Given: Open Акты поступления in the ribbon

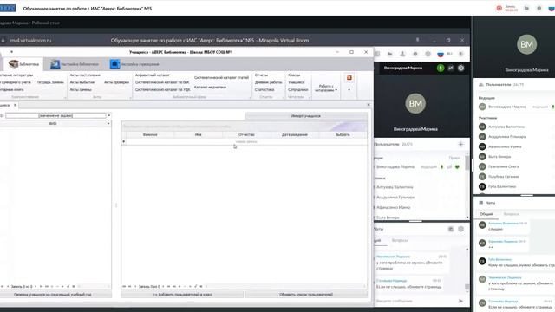Looking at the screenshot, I should coord(85,75).
